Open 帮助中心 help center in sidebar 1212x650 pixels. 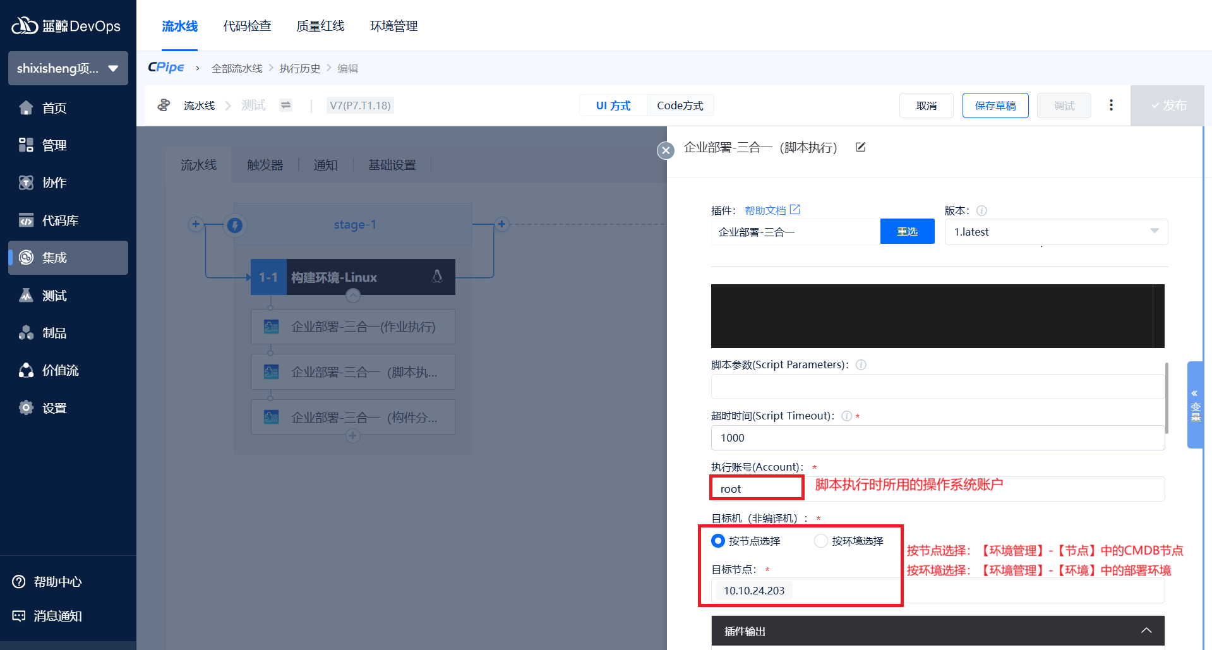click(x=57, y=582)
